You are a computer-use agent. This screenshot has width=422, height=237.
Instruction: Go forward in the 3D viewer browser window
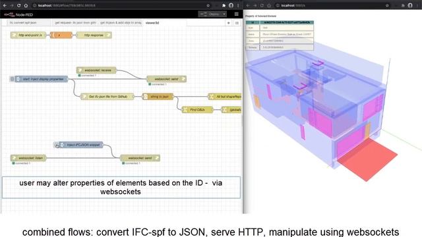coord(255,5)
